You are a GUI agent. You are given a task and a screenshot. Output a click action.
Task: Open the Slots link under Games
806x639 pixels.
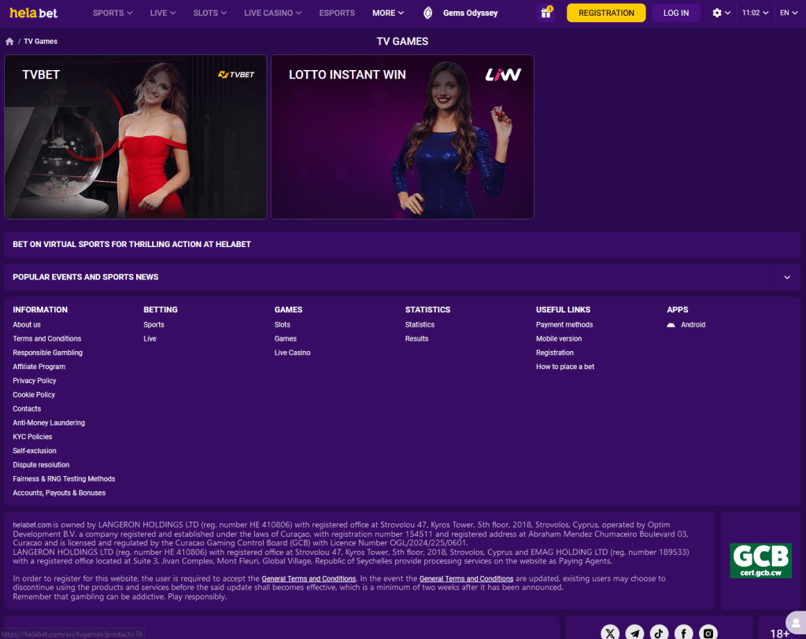pos(283,325)
